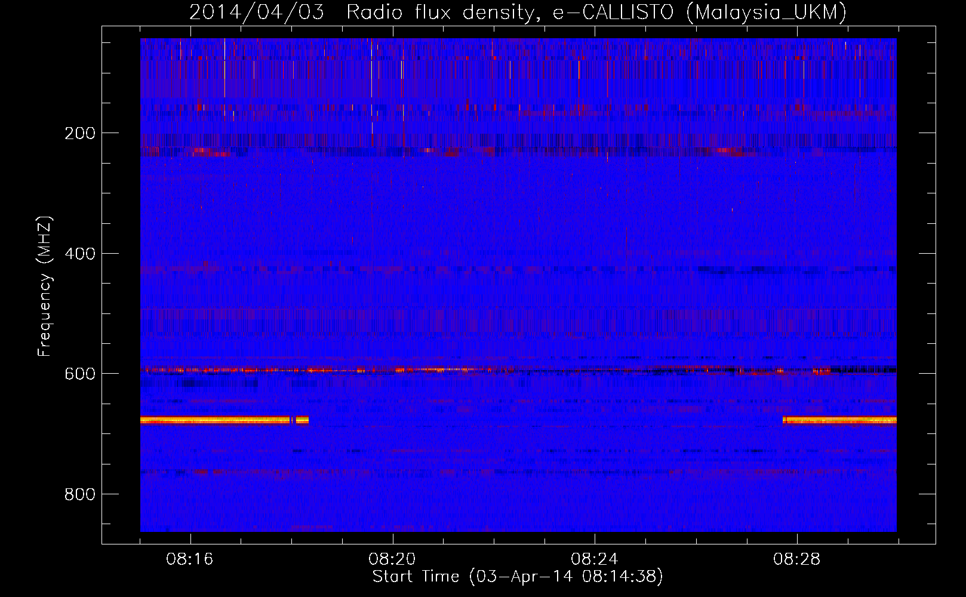The width and height of the screenshot is (966, 597).
Task: Click the date "2014/04/03" in the title
Action: pos(256,12)
